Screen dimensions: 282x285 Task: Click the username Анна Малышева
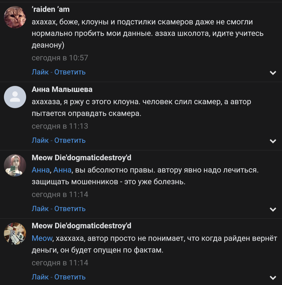62,89
